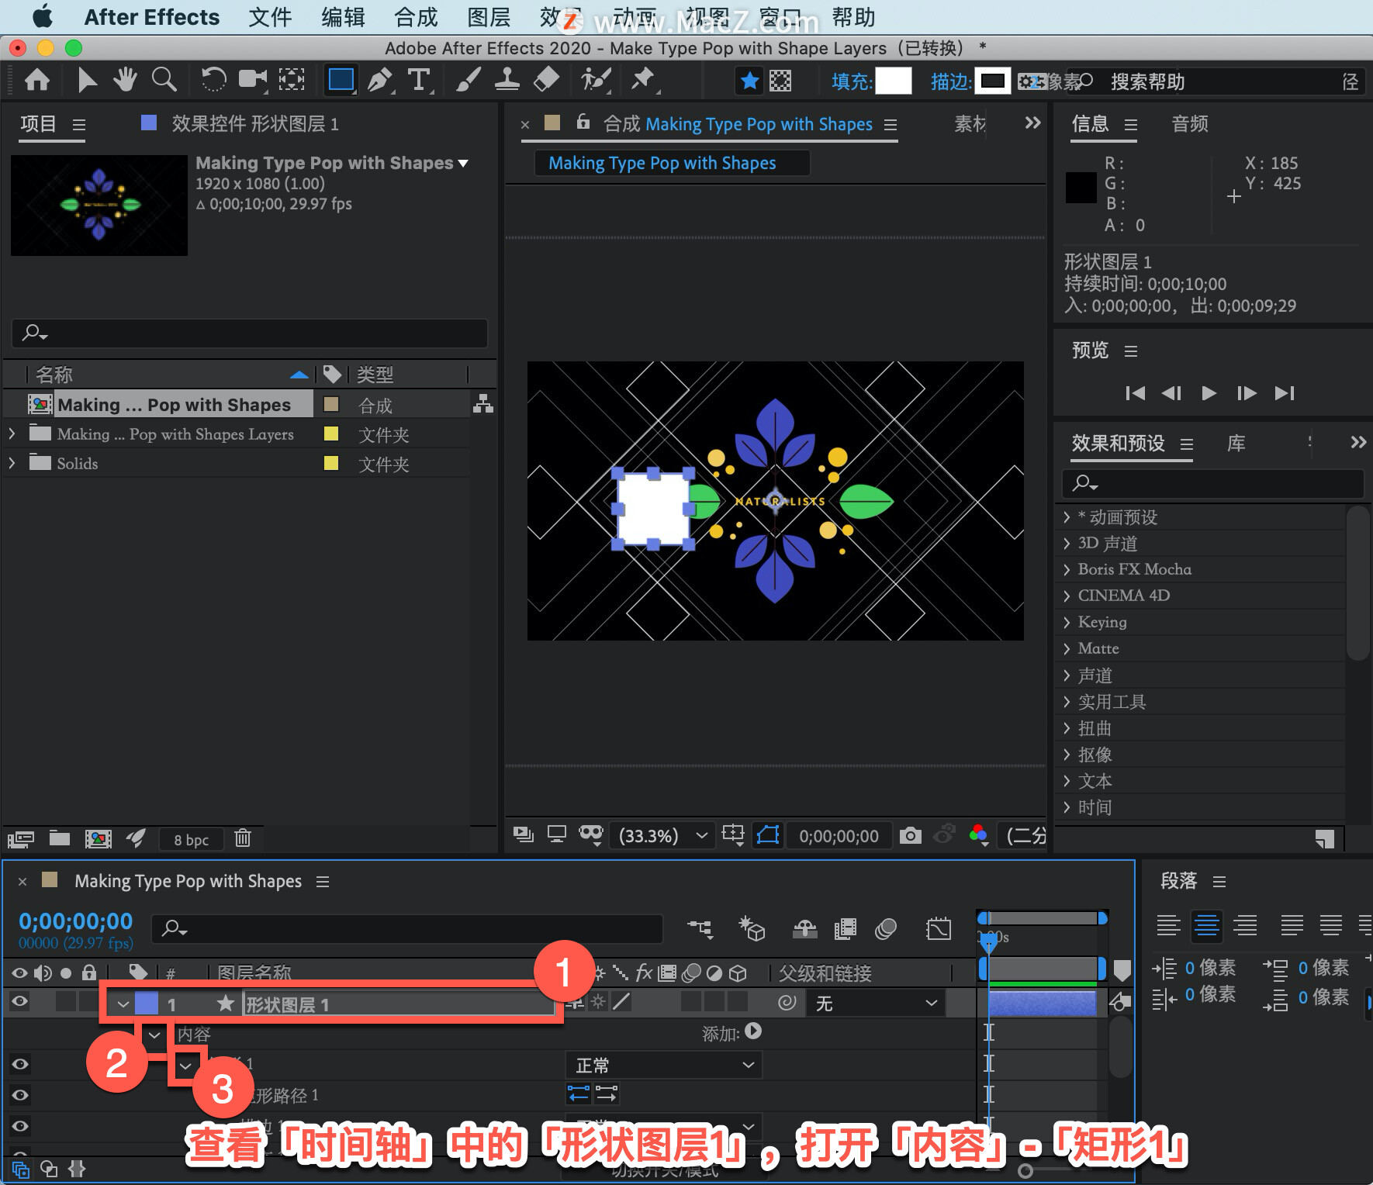
Task: Open the composition mini-flowchart icon in timeline
Action: click(x=700, y=928)
